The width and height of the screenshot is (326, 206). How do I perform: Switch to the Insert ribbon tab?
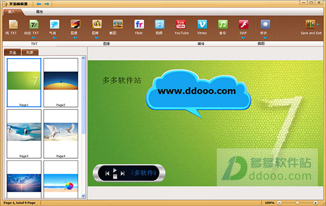(11, 11)
